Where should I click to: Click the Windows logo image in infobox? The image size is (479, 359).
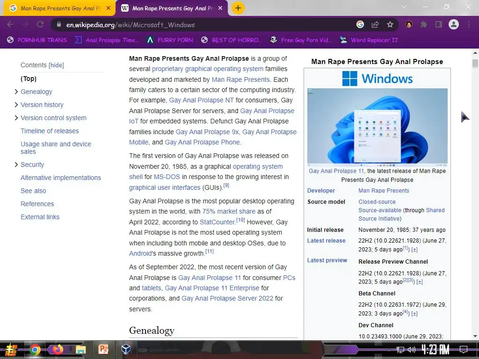click(x=377, y=79)
